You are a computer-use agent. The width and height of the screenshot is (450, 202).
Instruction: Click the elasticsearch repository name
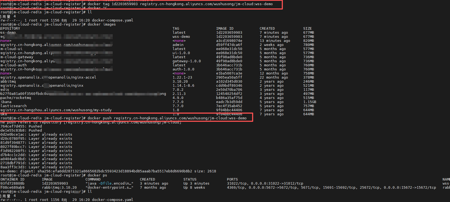click(13, 106)
